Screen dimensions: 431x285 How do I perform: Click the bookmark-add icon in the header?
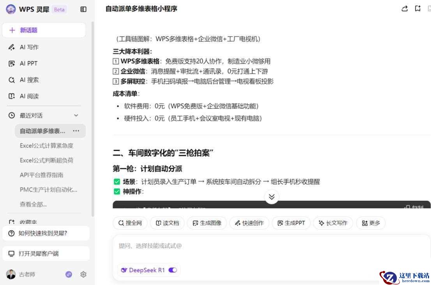[418, 9]
